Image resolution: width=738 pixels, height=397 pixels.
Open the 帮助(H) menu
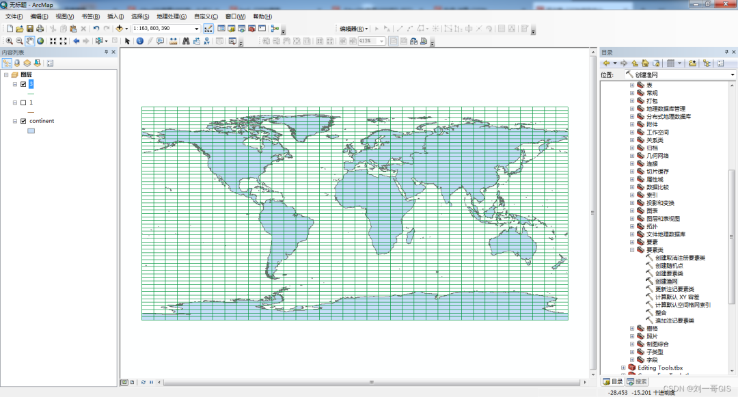click(262, 16)
